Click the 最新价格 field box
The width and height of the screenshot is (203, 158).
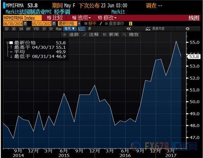[68, 24]
